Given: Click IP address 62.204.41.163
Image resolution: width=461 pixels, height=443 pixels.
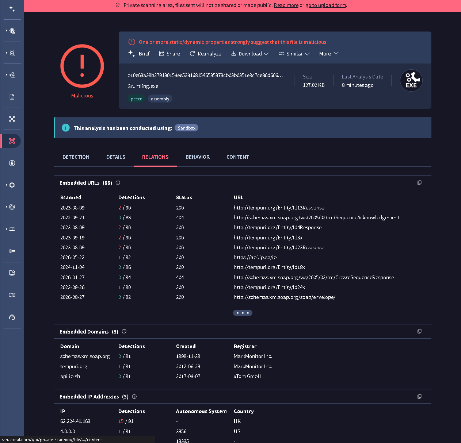Looking at the screenshot, I should tap(75, 421).
